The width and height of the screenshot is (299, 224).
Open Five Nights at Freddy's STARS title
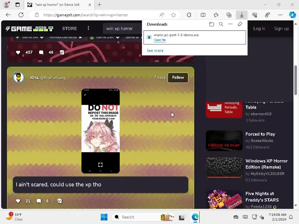(262, 197)
